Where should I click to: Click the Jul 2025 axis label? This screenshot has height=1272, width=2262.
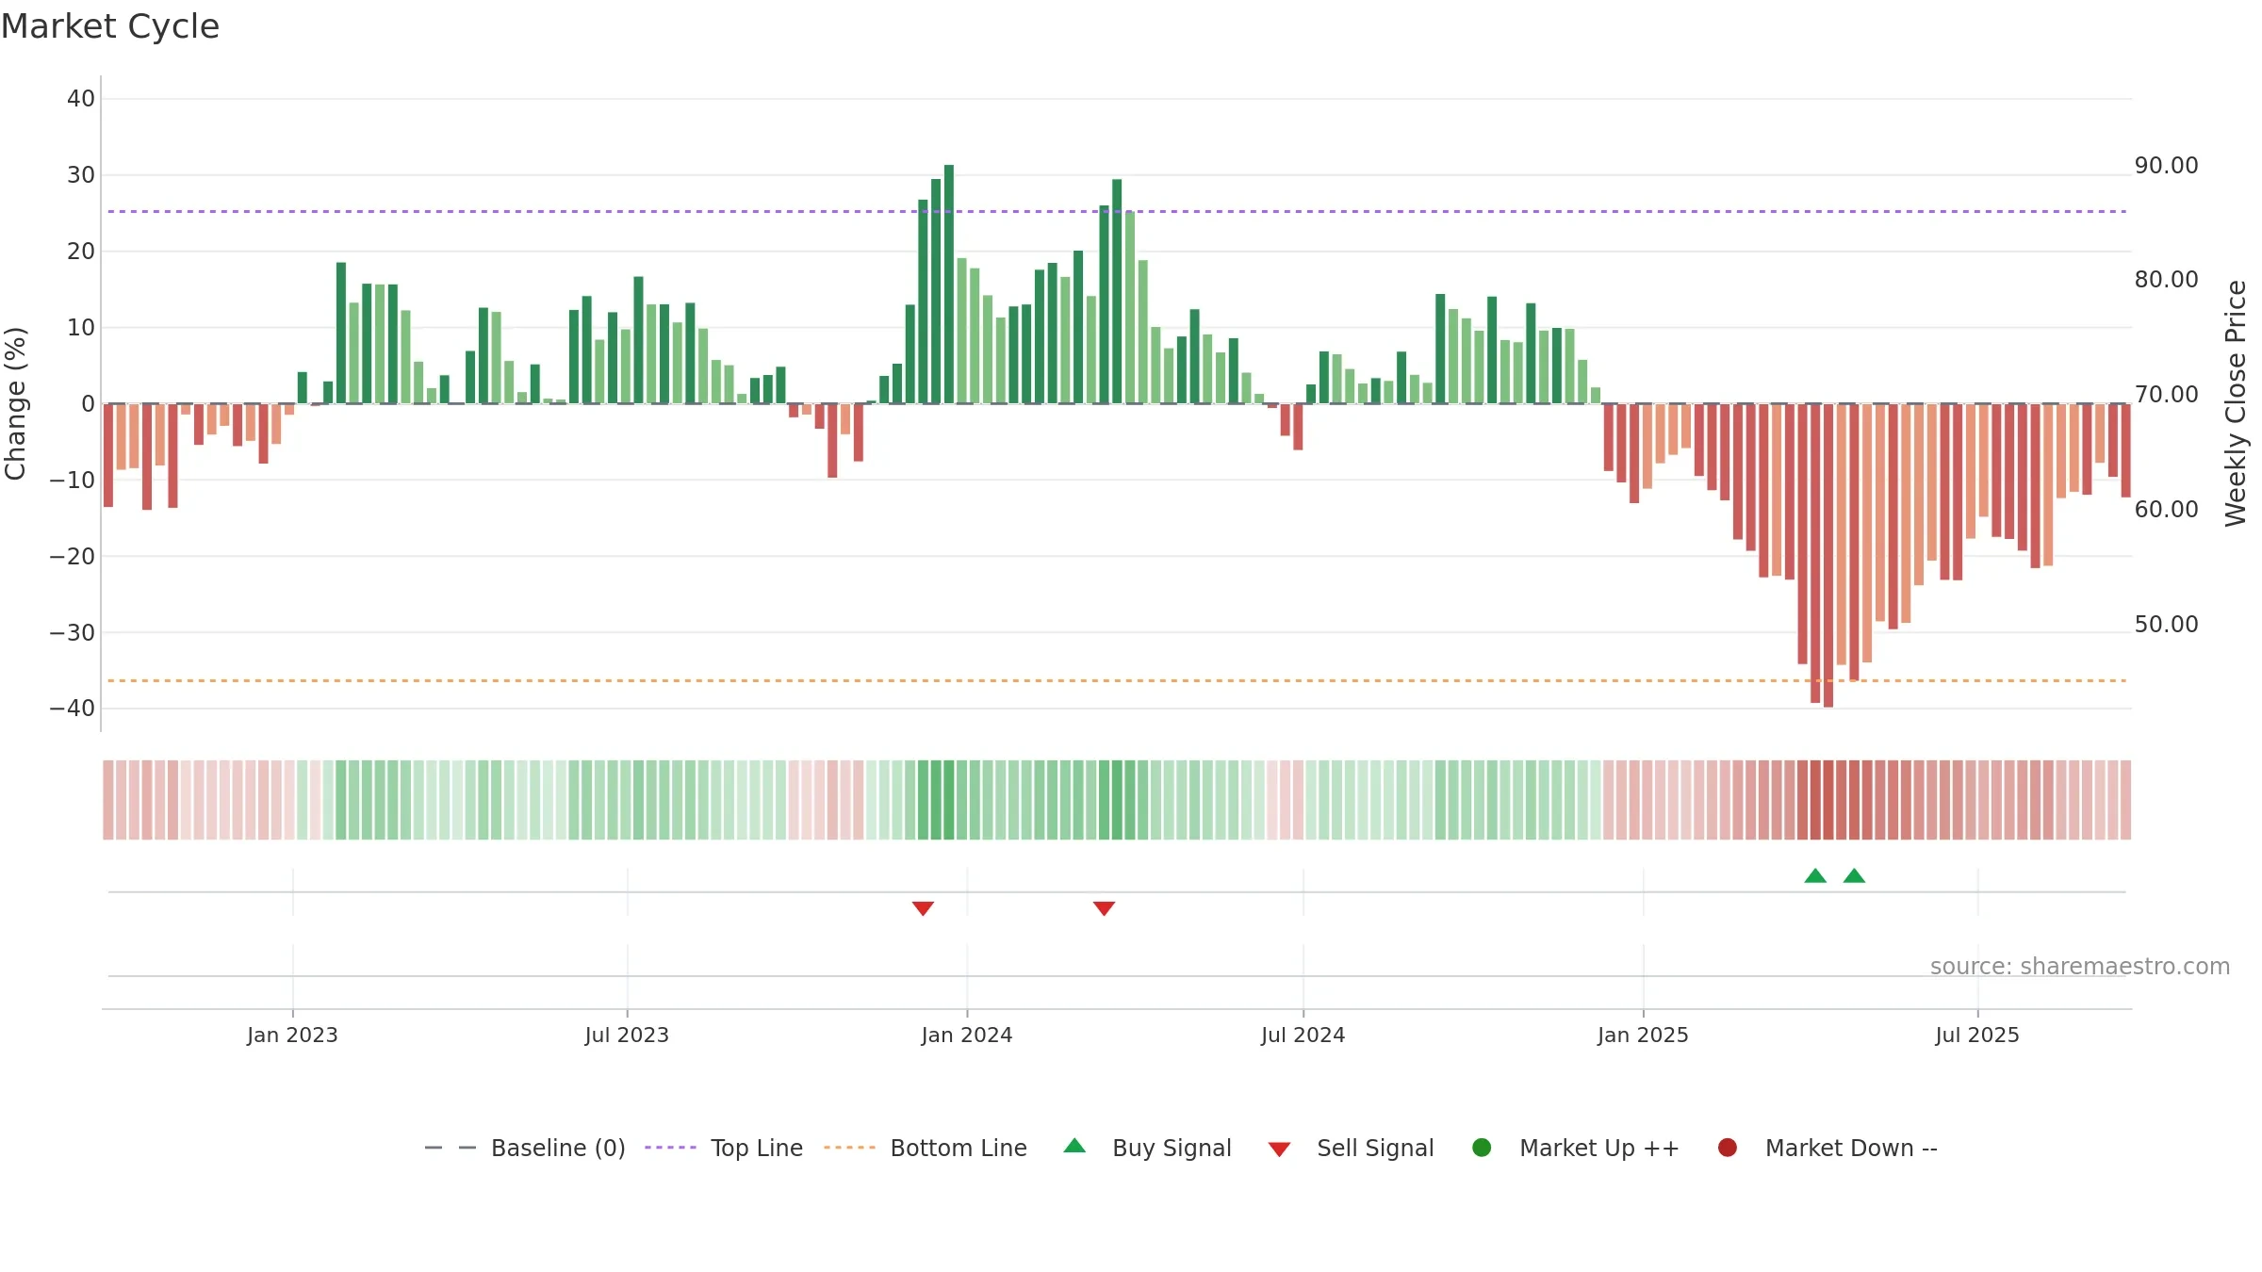coord(1977,1036)
